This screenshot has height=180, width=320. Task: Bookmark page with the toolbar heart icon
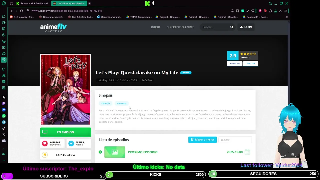[x=253, y=11]
